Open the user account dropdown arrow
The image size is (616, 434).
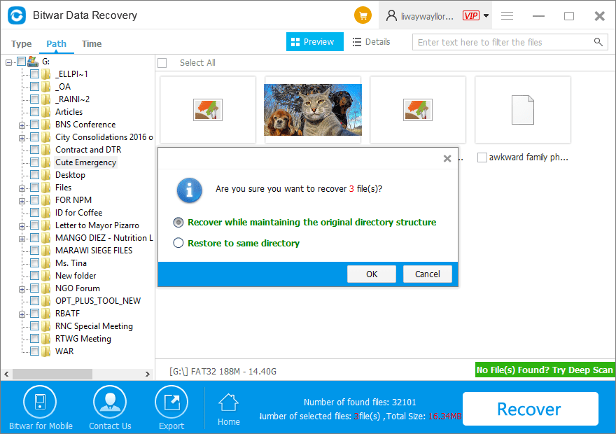(x=486, y=15)
